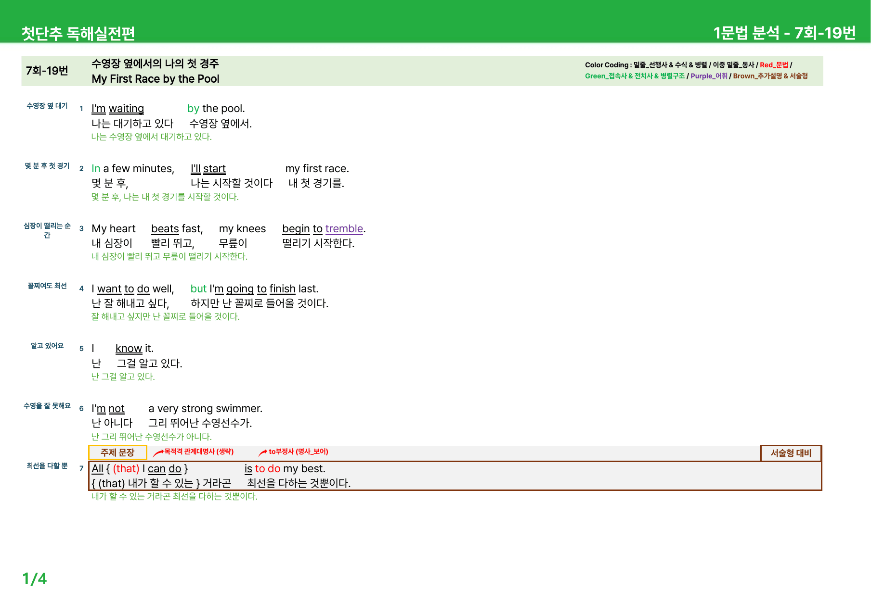Click the Korean phrase '떨리기 시작한다.'
Screen dimensions: 871x615
click(318, 243)
